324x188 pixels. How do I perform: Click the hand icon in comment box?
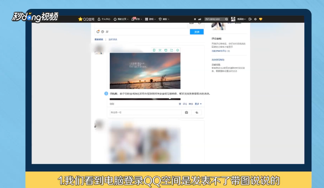(x=196, y=112)
